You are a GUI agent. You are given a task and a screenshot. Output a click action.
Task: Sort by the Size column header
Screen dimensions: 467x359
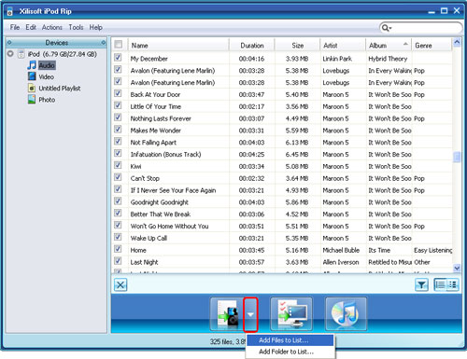(x=297, y=46)
